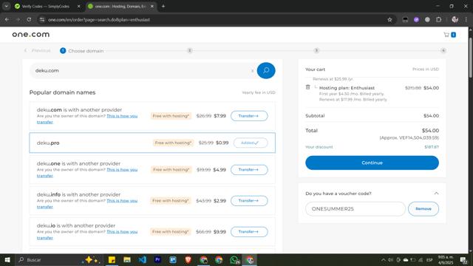Open Chrome profile avatar
Viewport: 473px width, 266px height.
(x=455, y=20)
